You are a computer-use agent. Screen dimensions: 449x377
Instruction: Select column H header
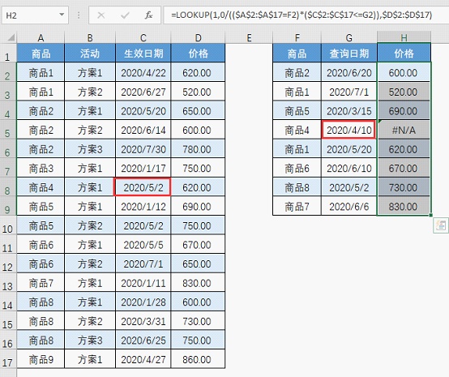(404, 37)
